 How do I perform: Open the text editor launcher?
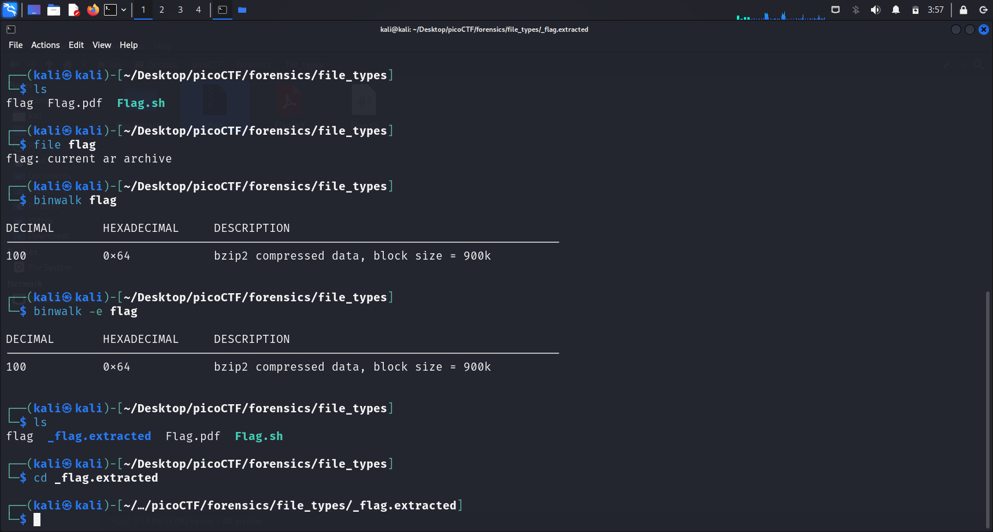tap(73, 10)
